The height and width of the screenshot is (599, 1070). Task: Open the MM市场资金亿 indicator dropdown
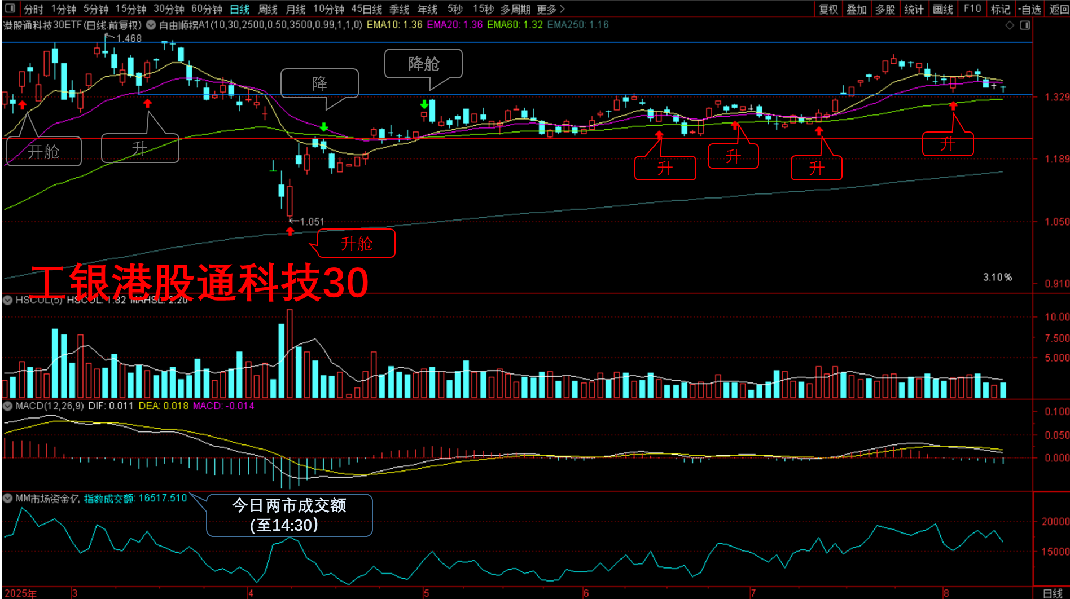click(8, 498)
